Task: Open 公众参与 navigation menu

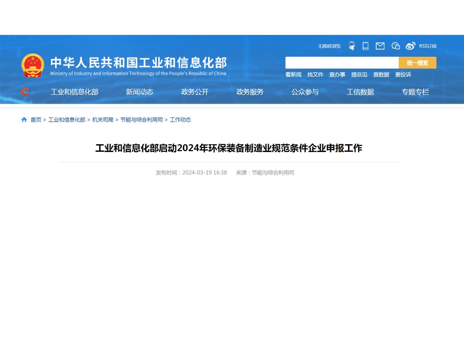Action: tap(305, 92)
